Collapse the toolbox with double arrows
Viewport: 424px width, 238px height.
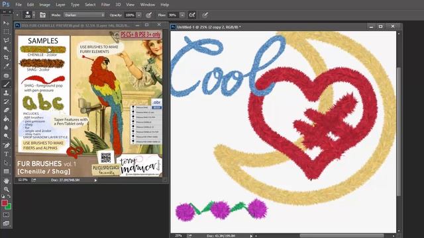tap(5, 12)
